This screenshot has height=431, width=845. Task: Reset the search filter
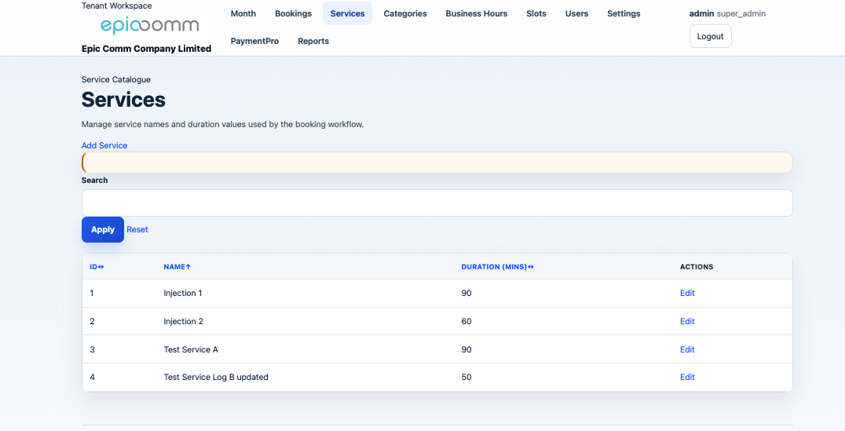pos(137,229)
